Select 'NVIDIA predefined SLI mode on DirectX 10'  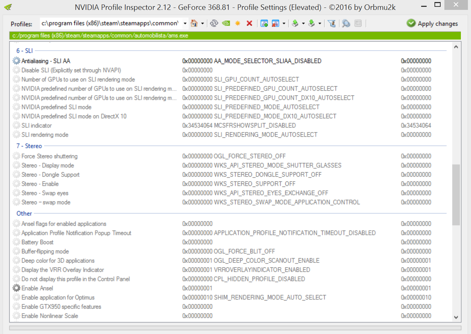[74, 116]
